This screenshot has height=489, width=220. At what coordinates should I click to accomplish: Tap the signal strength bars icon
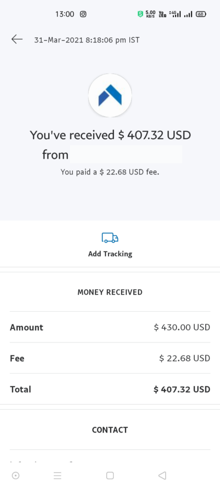pyautogui.click(x=188, y=14)
